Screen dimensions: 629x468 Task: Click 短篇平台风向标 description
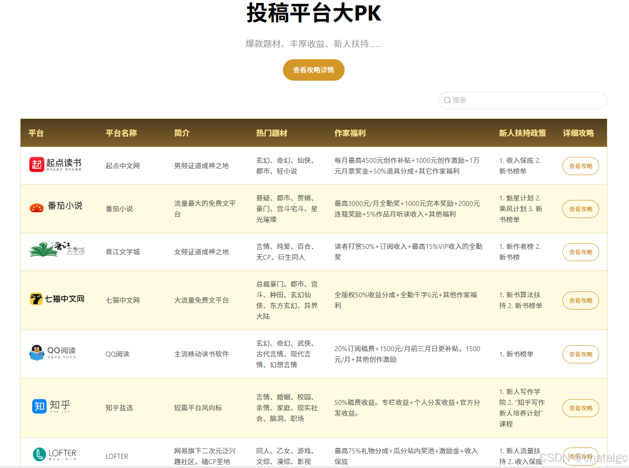[198, 408]
